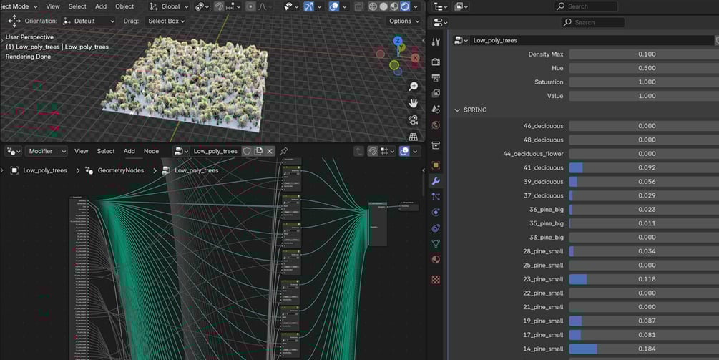Image resolution: width=719 pixels, height=360 pixels.
Task: Toggle camera view in viewport
Action: coord(413,120)
